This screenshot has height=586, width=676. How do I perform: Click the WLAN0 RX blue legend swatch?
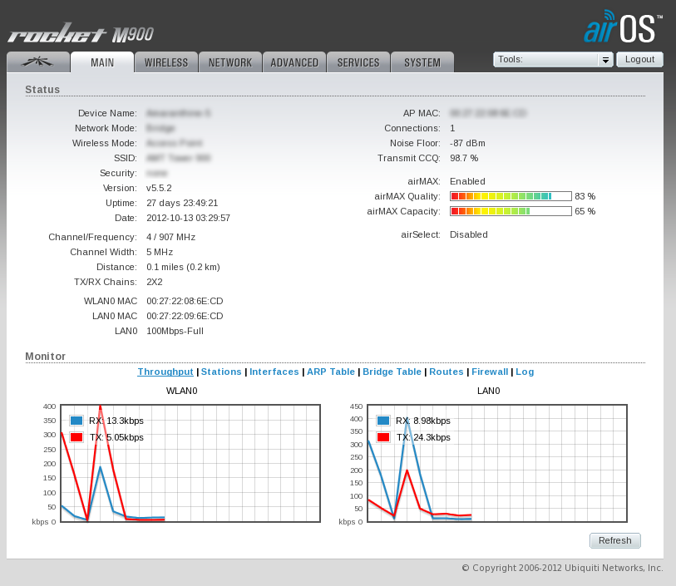coord(76,421)
